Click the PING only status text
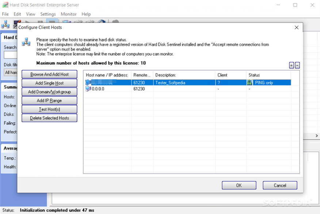320x214 pixels. point(264,83)
